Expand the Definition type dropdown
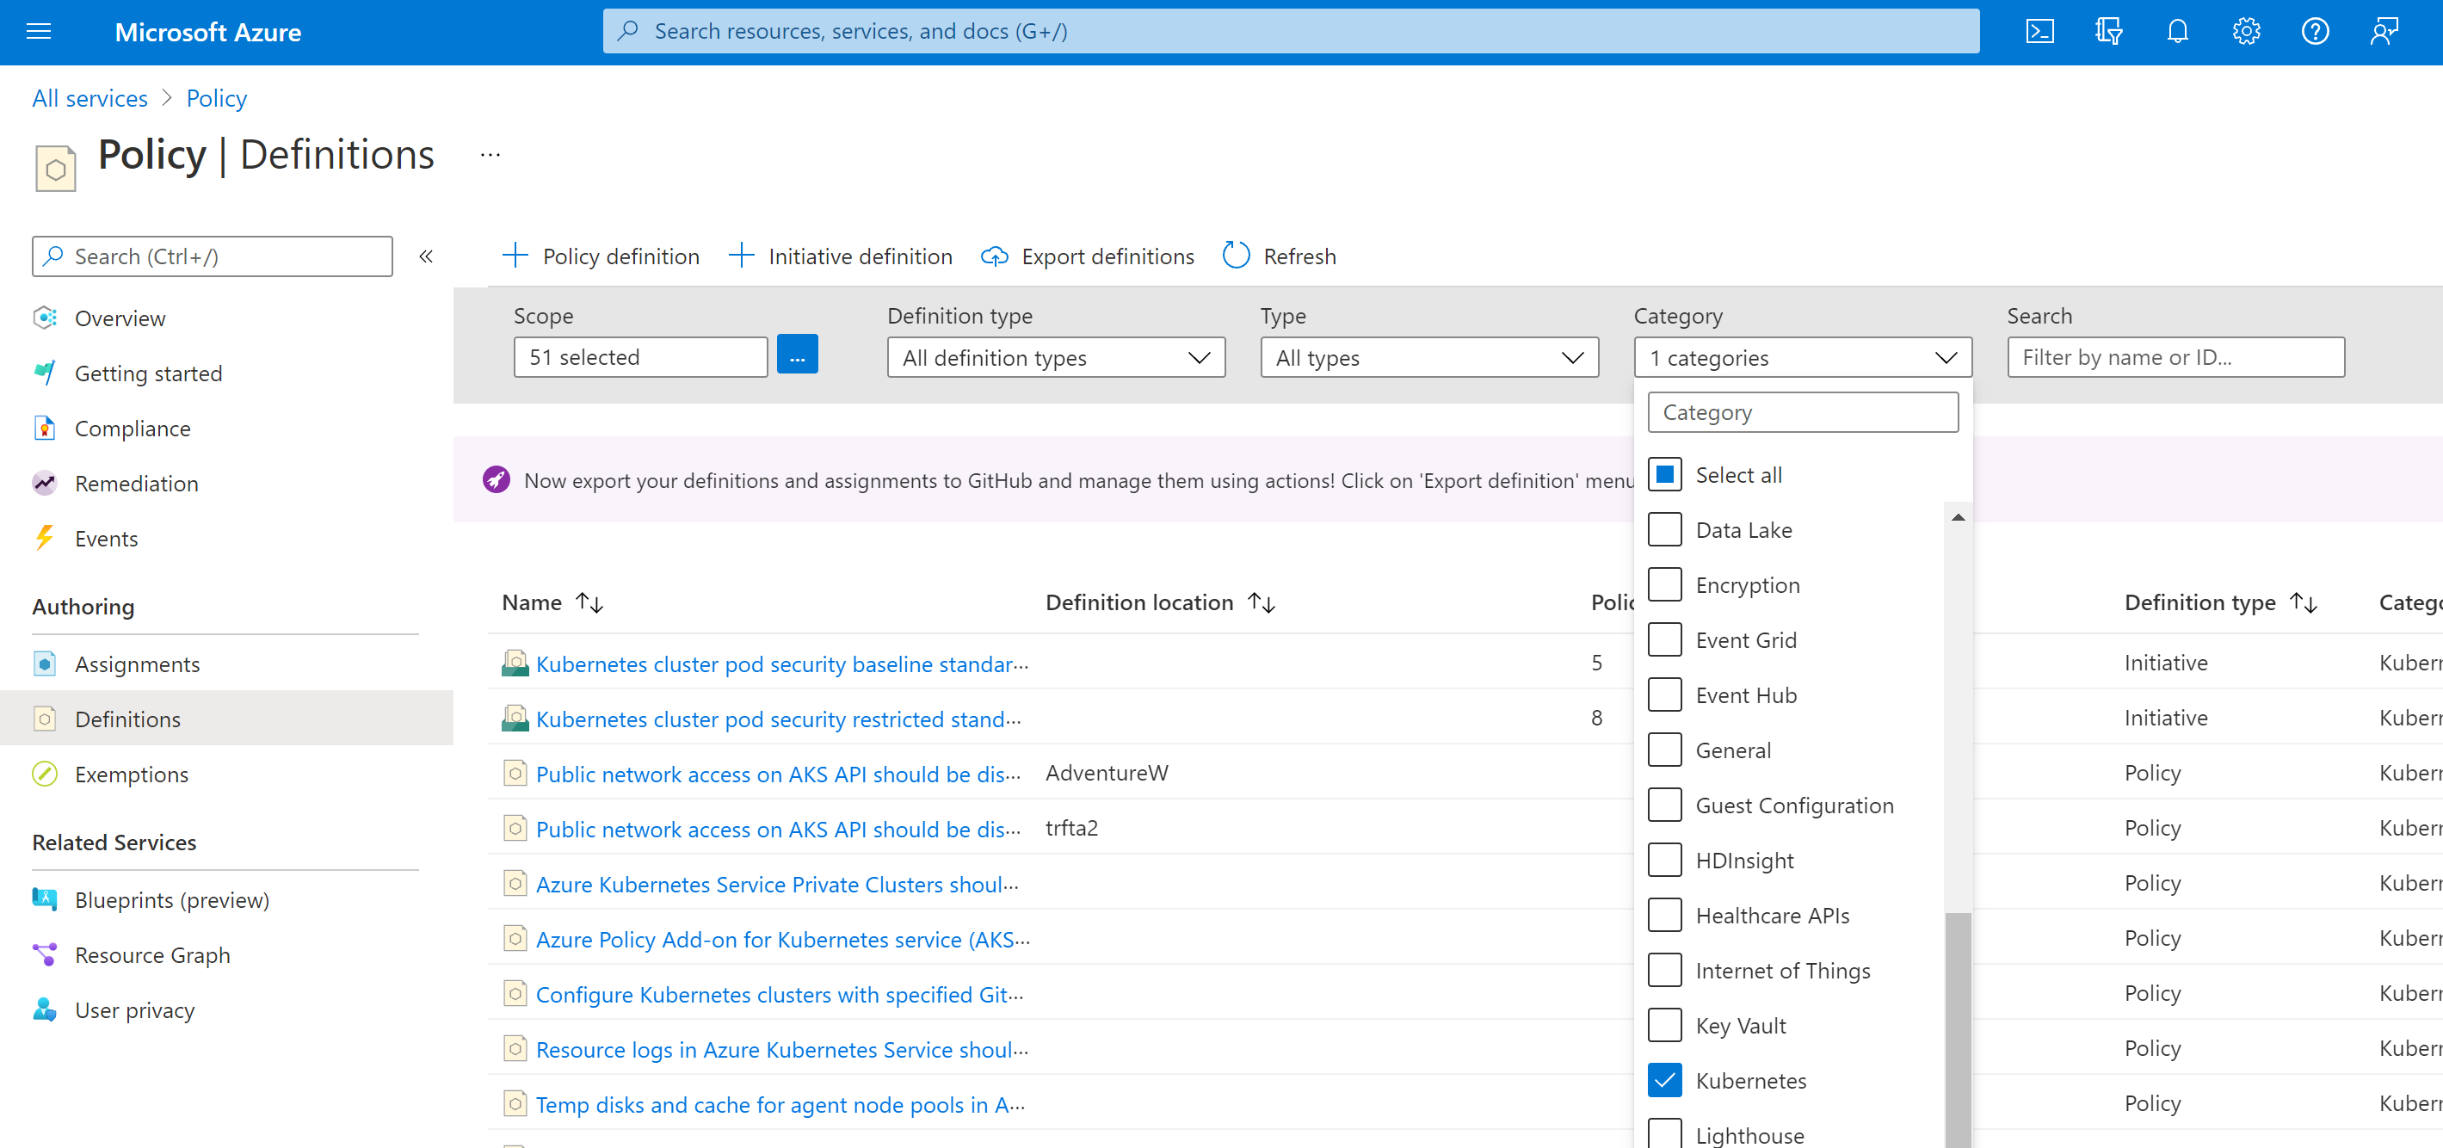This screenshot has height=1148, width=2443. [1056, 358]
